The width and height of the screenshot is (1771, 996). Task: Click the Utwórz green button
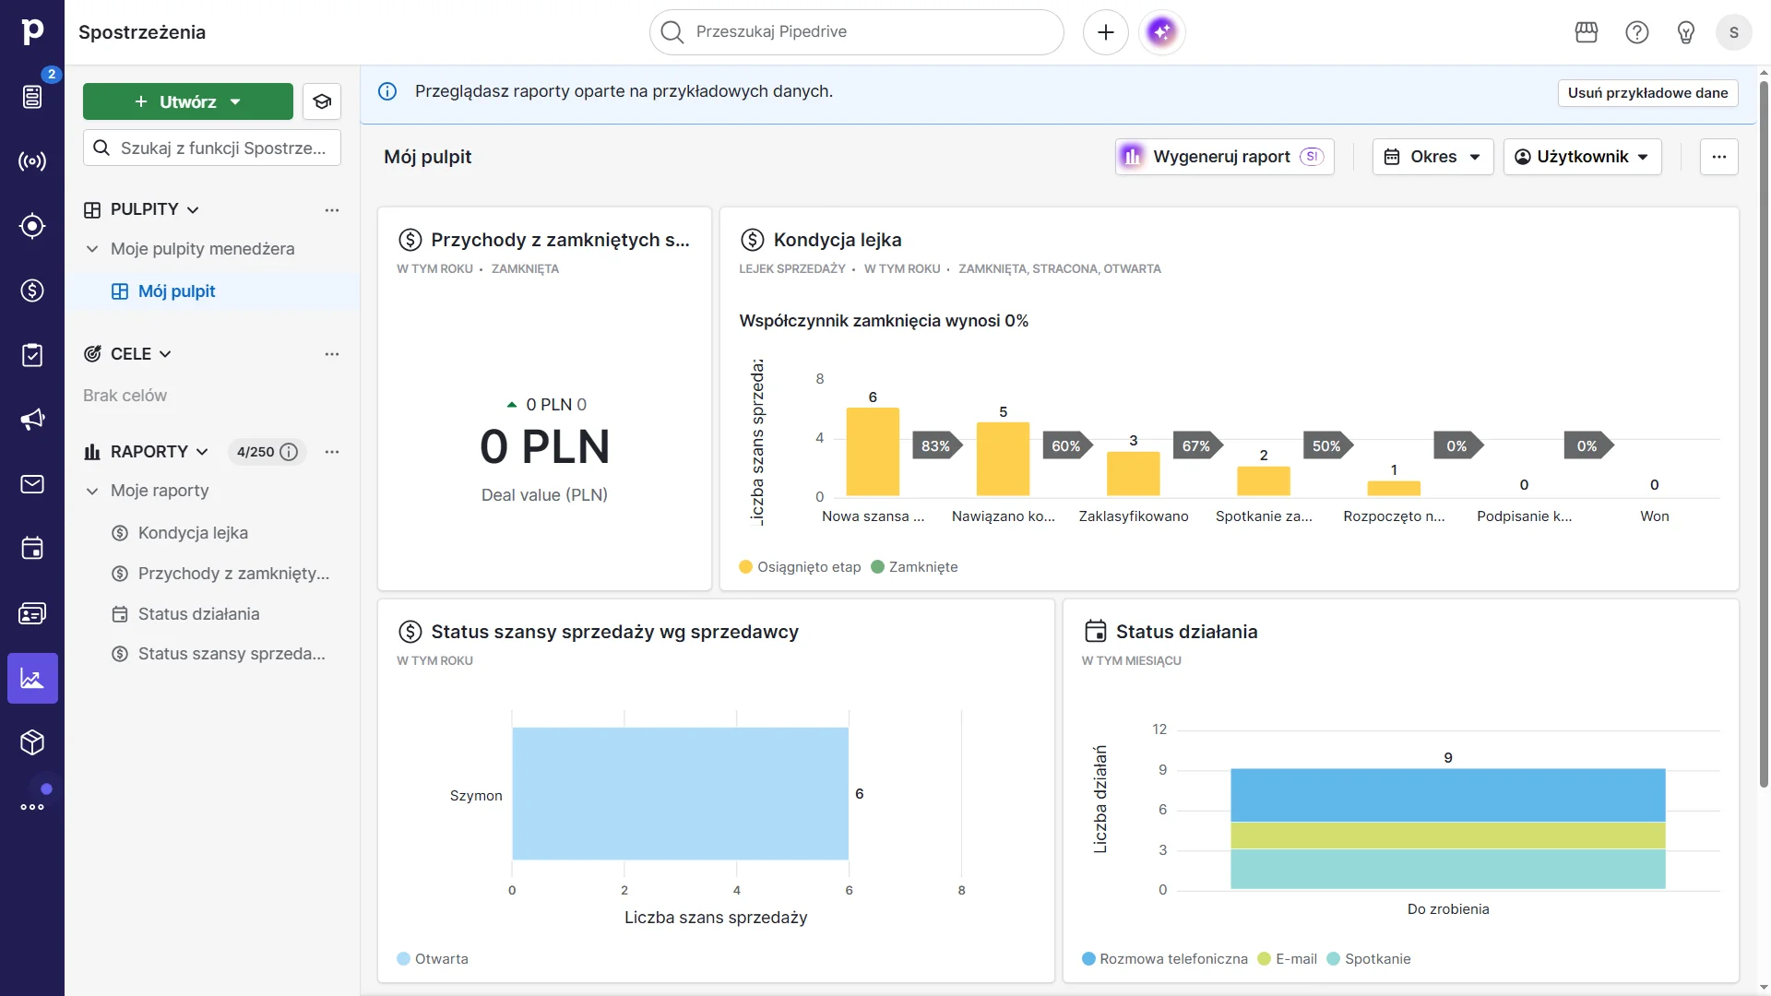click(x=187, y=101)
